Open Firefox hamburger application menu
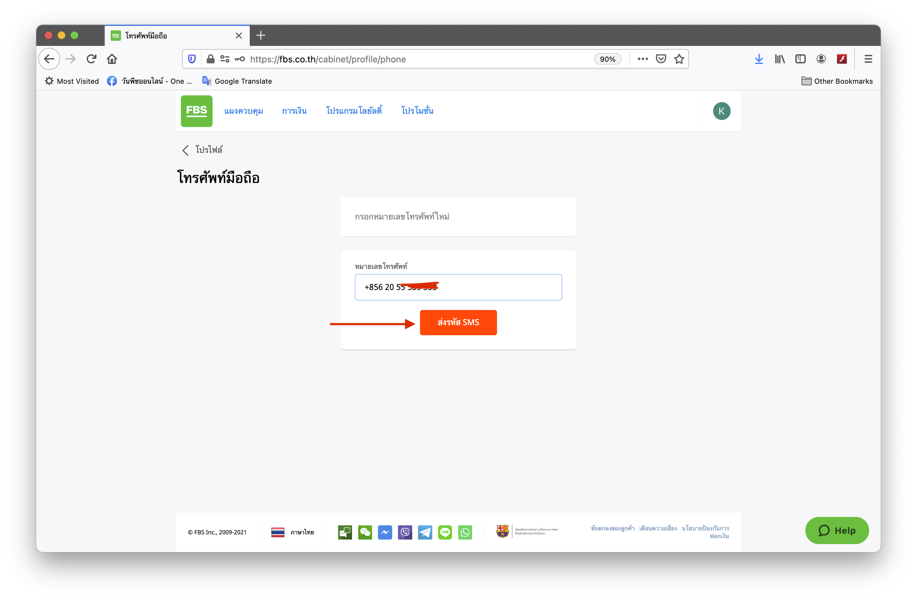The height and width of the screenshot is (600, 917). click(x=868, y=59)
